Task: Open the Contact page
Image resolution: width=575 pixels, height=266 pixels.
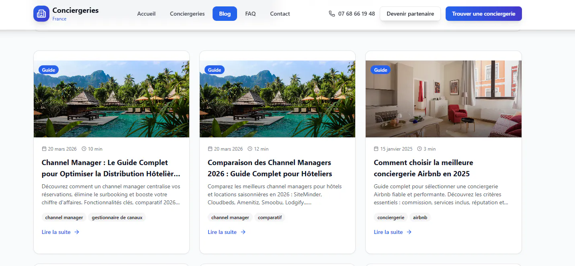Action: (280, 14)
